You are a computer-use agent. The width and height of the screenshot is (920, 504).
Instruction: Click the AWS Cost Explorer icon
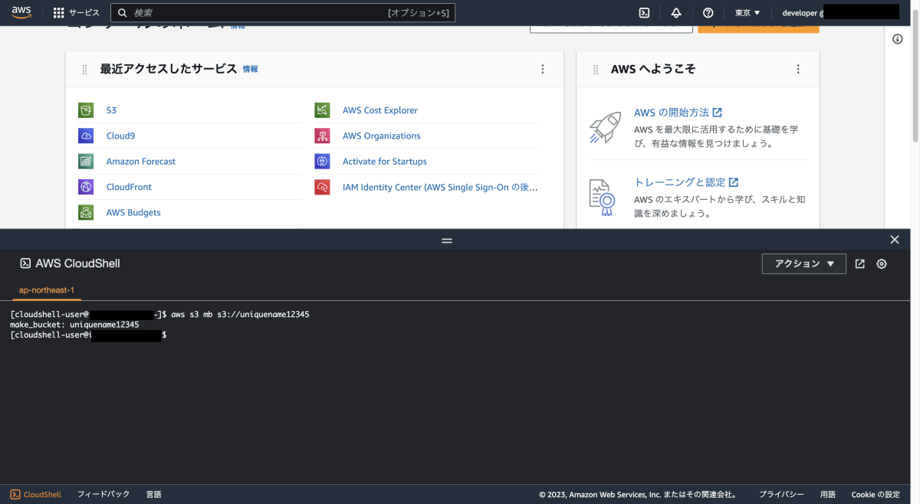(322, 110)
